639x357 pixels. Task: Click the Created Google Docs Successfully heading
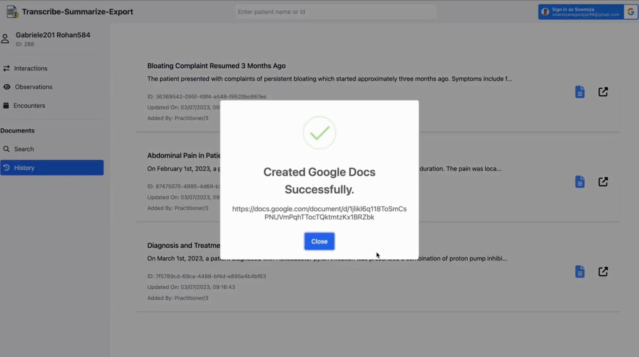pos(319,181)
